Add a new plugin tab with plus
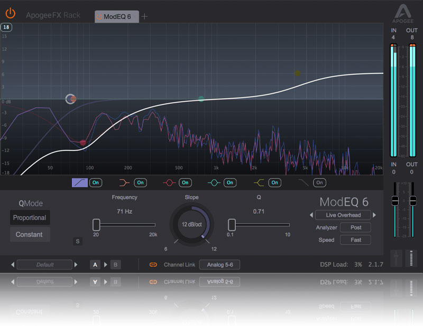The image size is (423, 326). click(144, 16)
